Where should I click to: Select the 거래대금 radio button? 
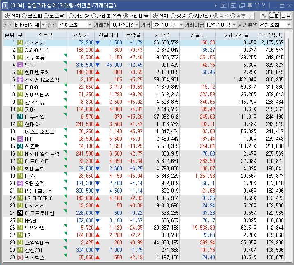pos(126,16)
